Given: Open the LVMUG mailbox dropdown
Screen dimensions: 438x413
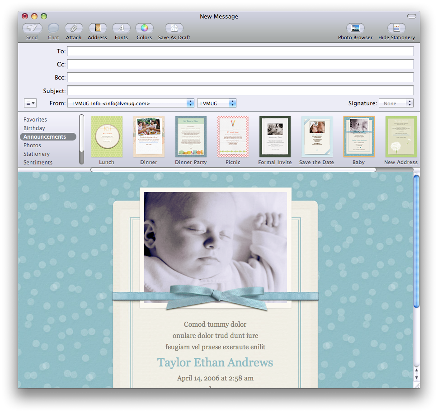Looking at the screenshot, I should tap(216, 103).
